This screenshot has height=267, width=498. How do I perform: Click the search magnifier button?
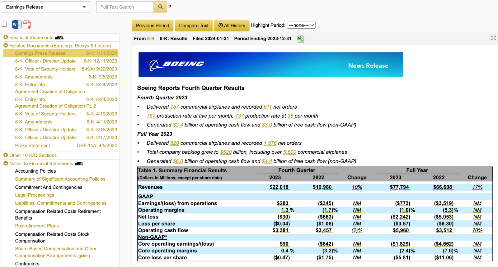point(160,7)
